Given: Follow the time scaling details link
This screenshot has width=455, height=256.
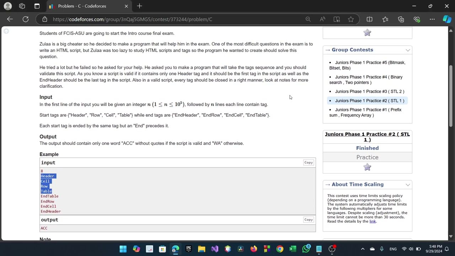Looking at the screenshot, I should point(373,221).
